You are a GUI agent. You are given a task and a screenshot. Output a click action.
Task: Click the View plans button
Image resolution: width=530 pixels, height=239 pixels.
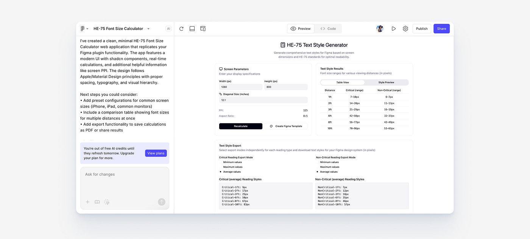[x=156, y=153]
